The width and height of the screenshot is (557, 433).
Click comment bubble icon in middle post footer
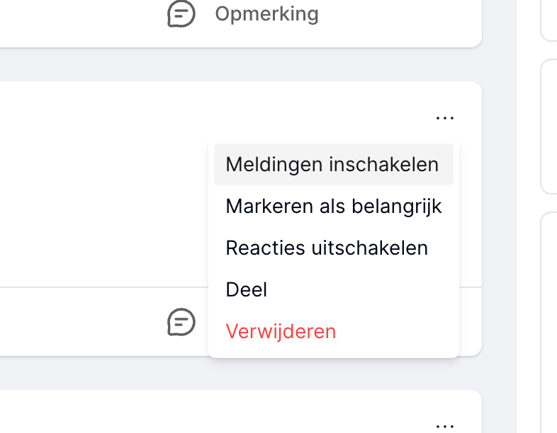(x=181, y=322)
